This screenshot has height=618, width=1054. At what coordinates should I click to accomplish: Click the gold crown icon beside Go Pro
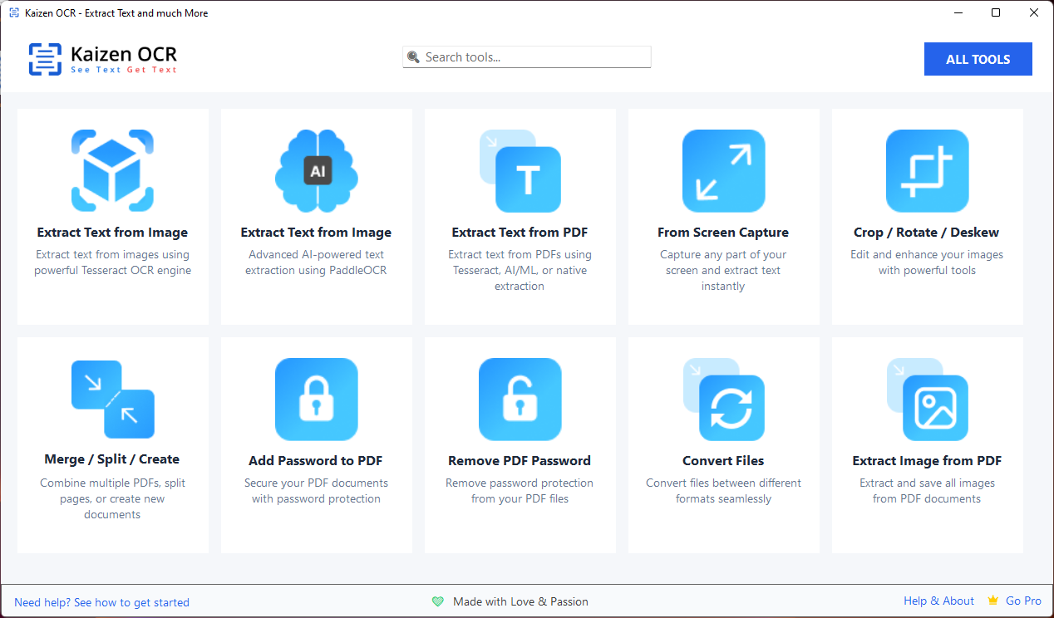[x=992, y=600]
